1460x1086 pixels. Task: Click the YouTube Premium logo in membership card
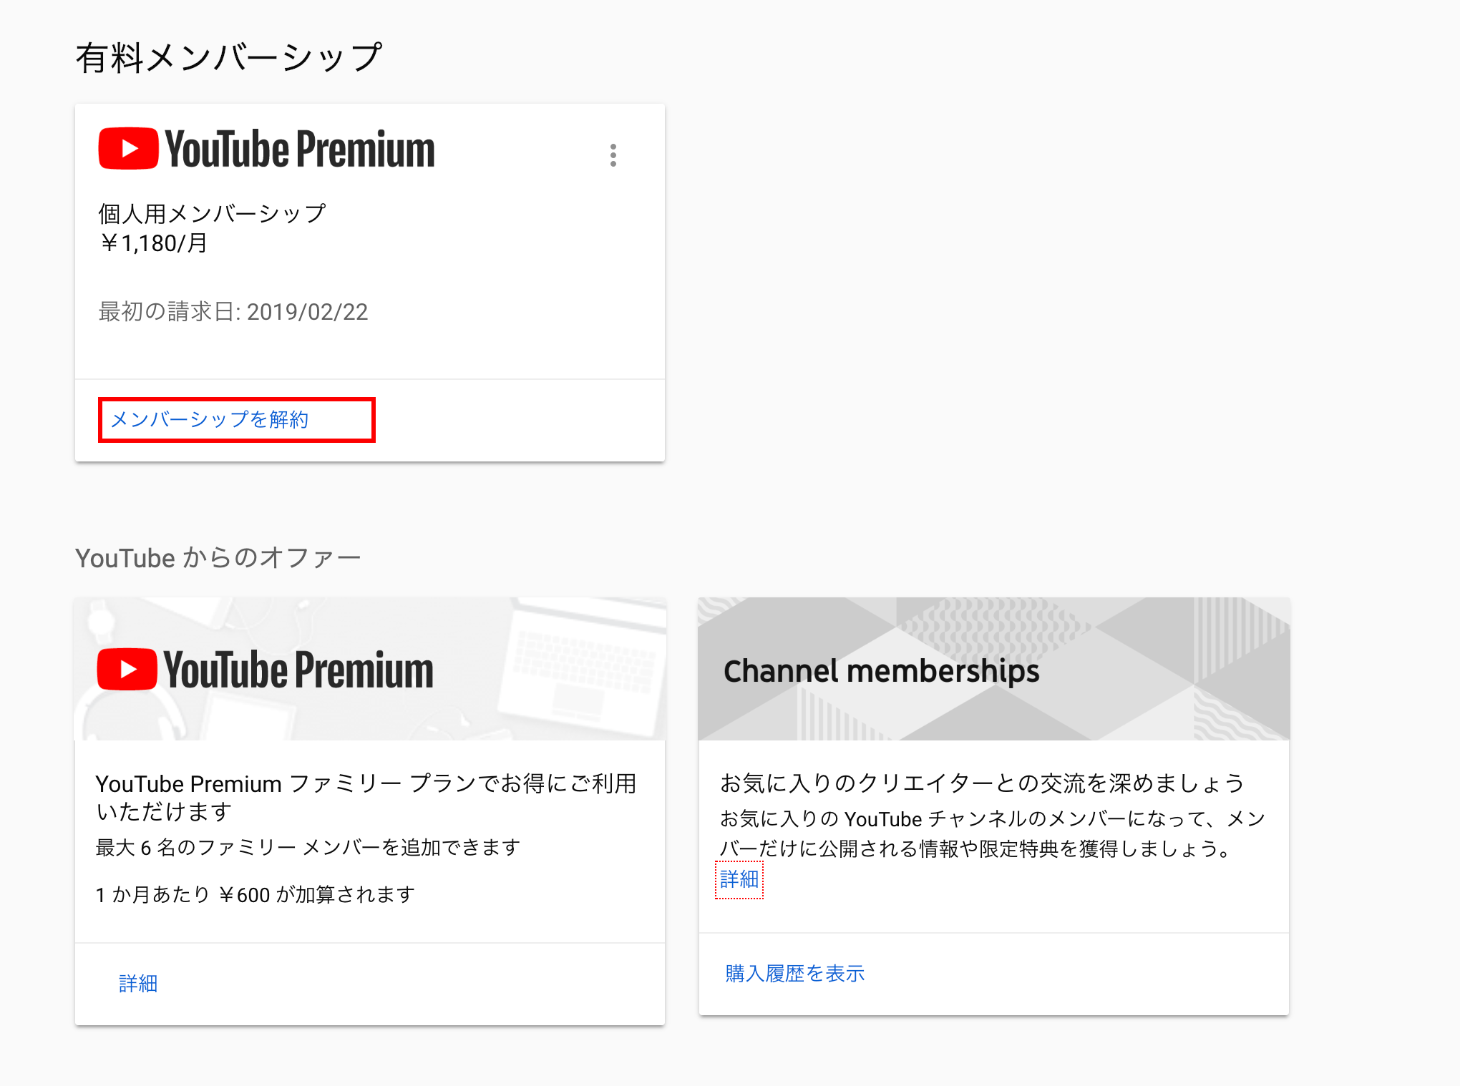click(266, 149)
